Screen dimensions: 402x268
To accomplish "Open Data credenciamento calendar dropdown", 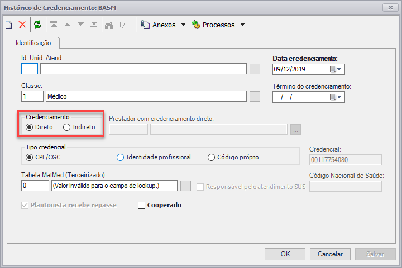I will point(336,69).
